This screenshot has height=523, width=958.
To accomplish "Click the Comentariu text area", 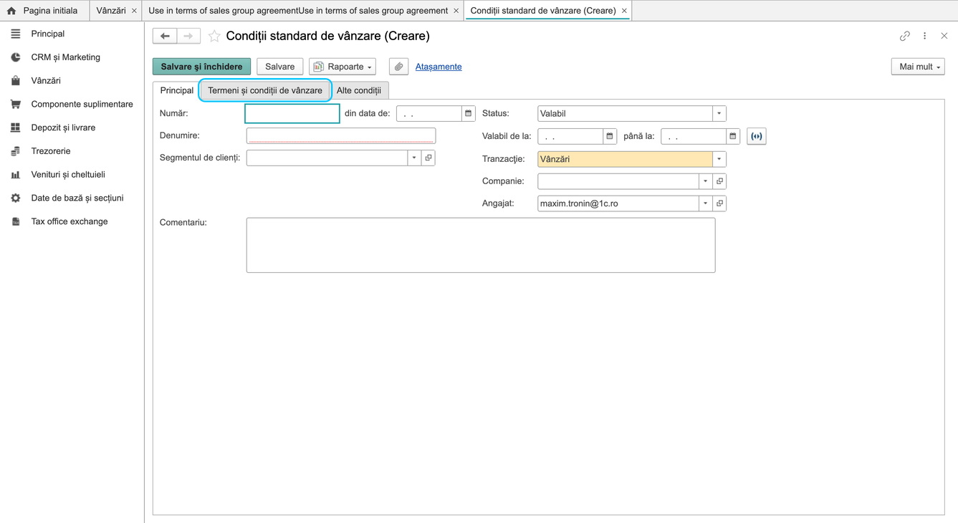I will pos(481,245).
